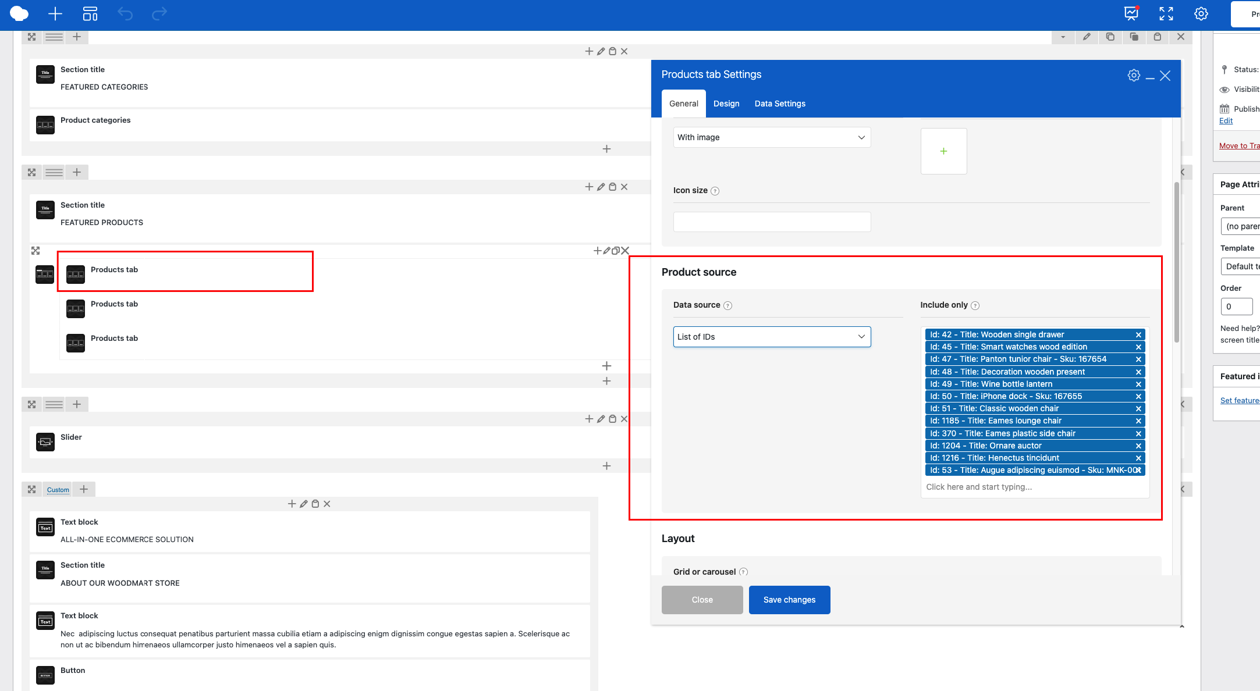This screenshot has height=691, width=1260.
Task: Remove Eames lounge chair token
Action: coord(1138,421)
